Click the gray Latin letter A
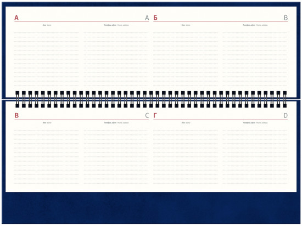This screenshot has height=226, width=302. [x=147, y=18]
